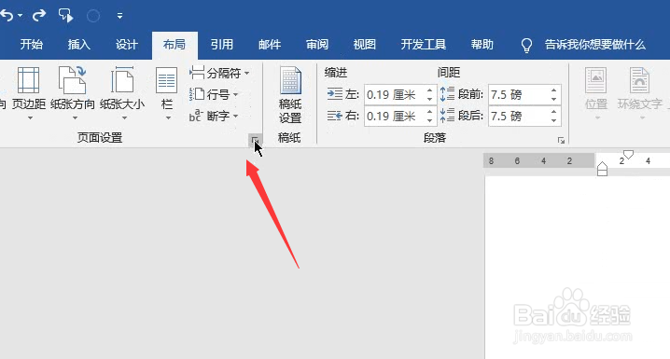Switch to the 插入 tab

79,45
